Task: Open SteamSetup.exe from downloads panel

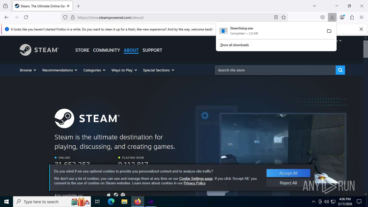Action: 271,31
